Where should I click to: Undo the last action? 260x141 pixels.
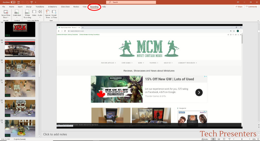click(x=23, y=2)
